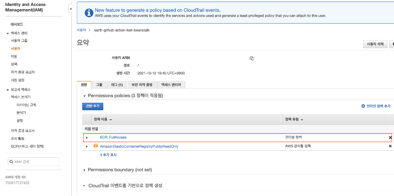Copy the user ARN with copy icon
The image size is (394, 196).
pos(252,58)
